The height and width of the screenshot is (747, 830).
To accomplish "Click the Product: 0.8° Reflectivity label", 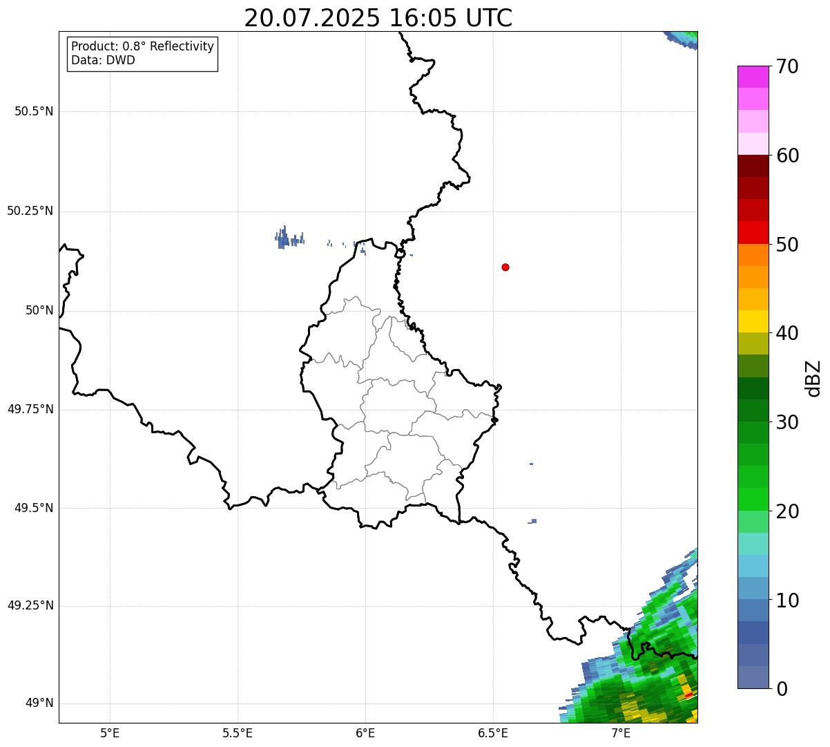I will pos(143,46).
